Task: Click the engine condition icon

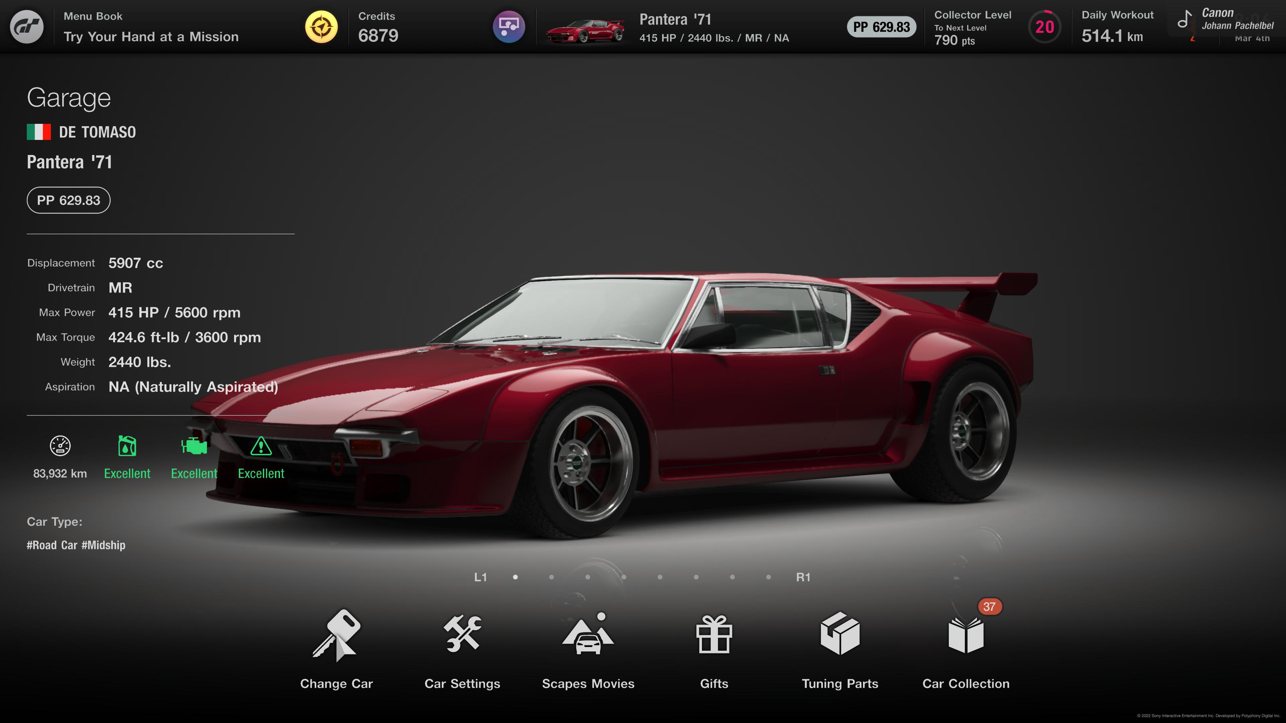Action: point(194,446)
